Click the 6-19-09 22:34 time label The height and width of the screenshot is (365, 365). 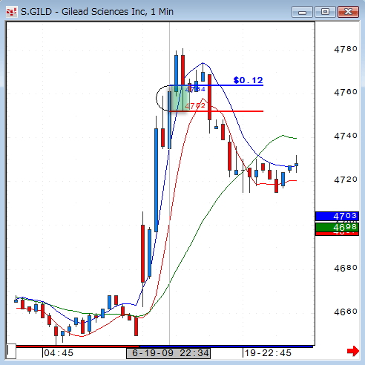[x=168, y=353]
